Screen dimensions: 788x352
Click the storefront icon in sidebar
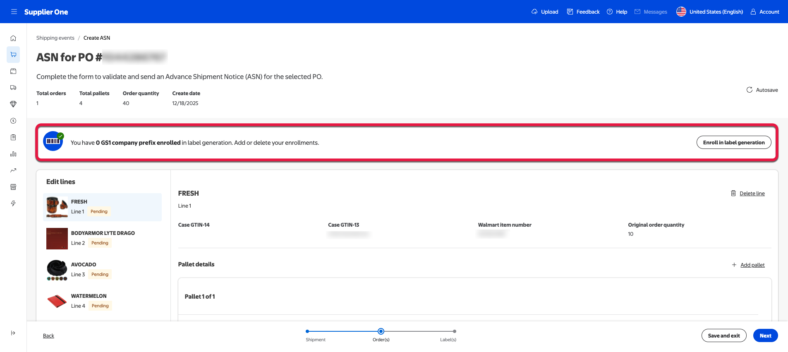pyautogui.click(x=13, y=187)
